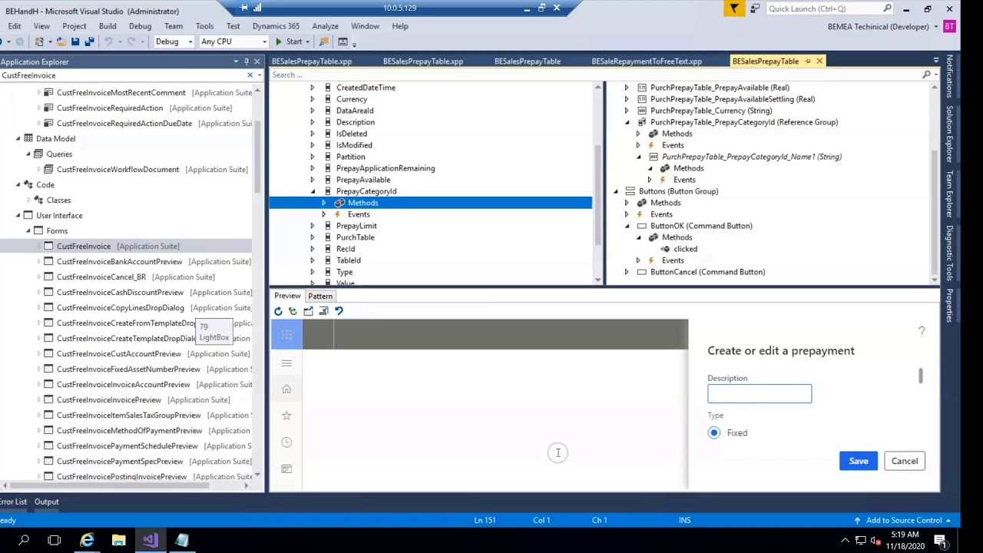Open the Output tab at bottom

[46, 502]
